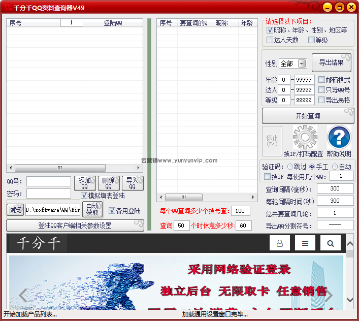Click the 昵称 column header
359x321 pixels.
[x=225, y=23]
